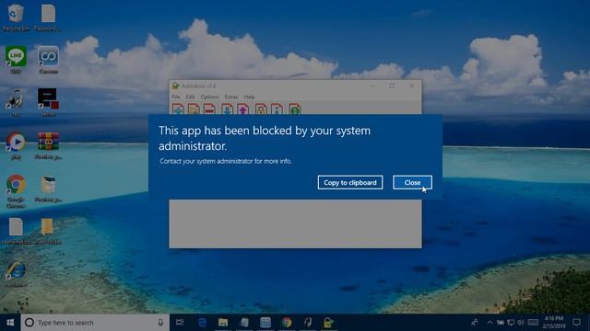Open Google Chrome from the taskbar
Screen dimensions: 590x331
[x=287, y=323]
